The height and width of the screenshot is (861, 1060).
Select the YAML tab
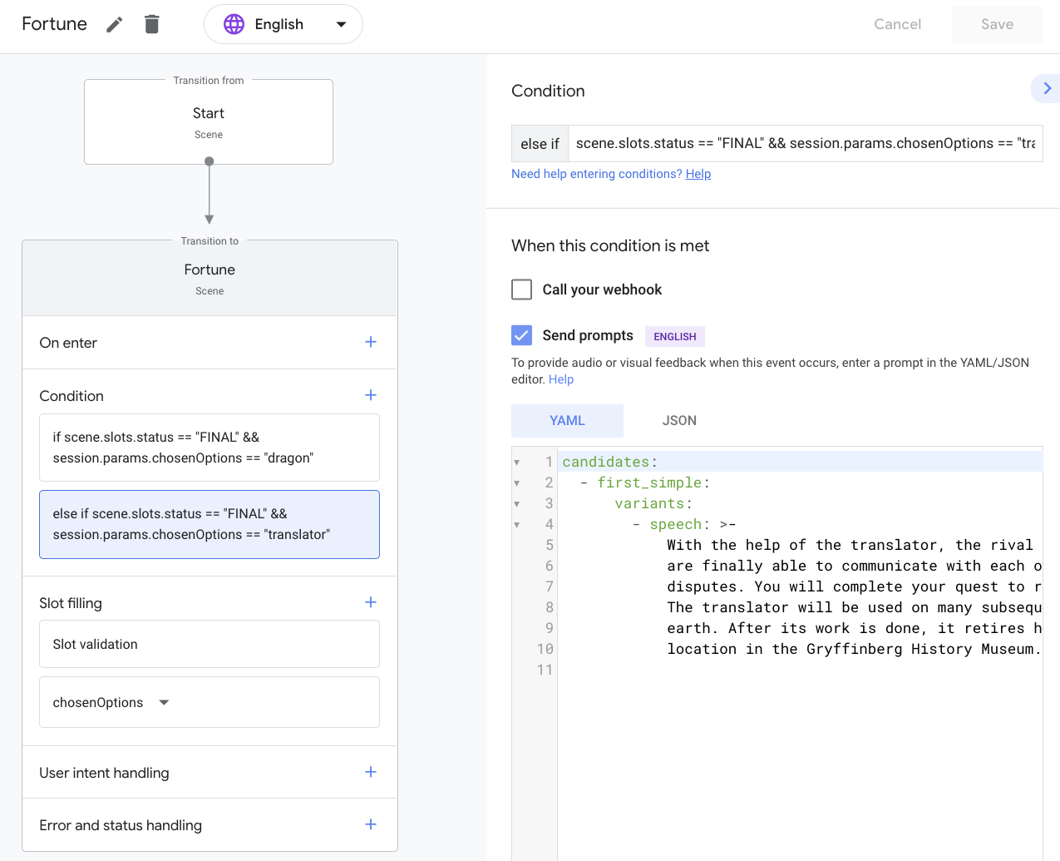click(567, 421)
